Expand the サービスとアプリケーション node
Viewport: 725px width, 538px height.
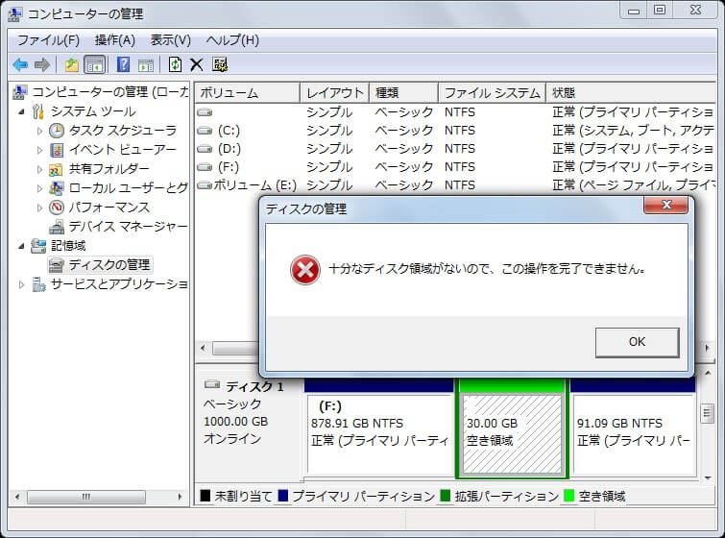(x=21, y=284)
